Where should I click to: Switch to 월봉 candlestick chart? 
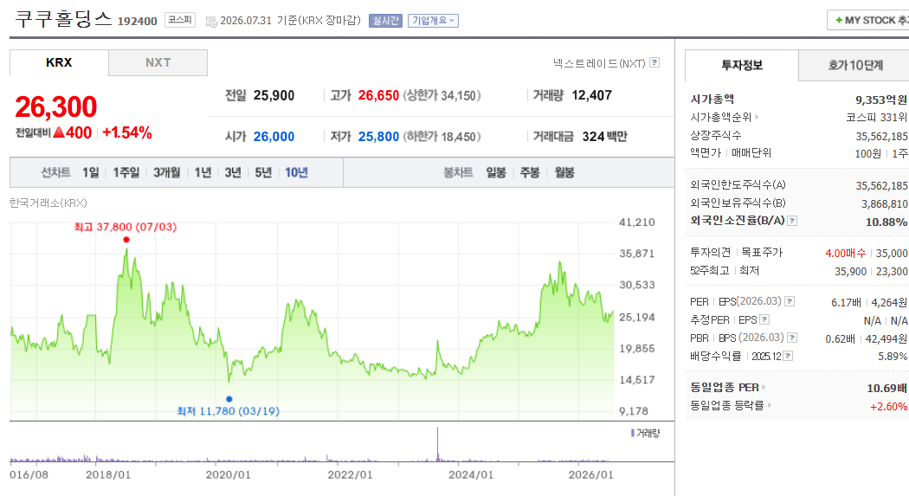pos(564,172)
